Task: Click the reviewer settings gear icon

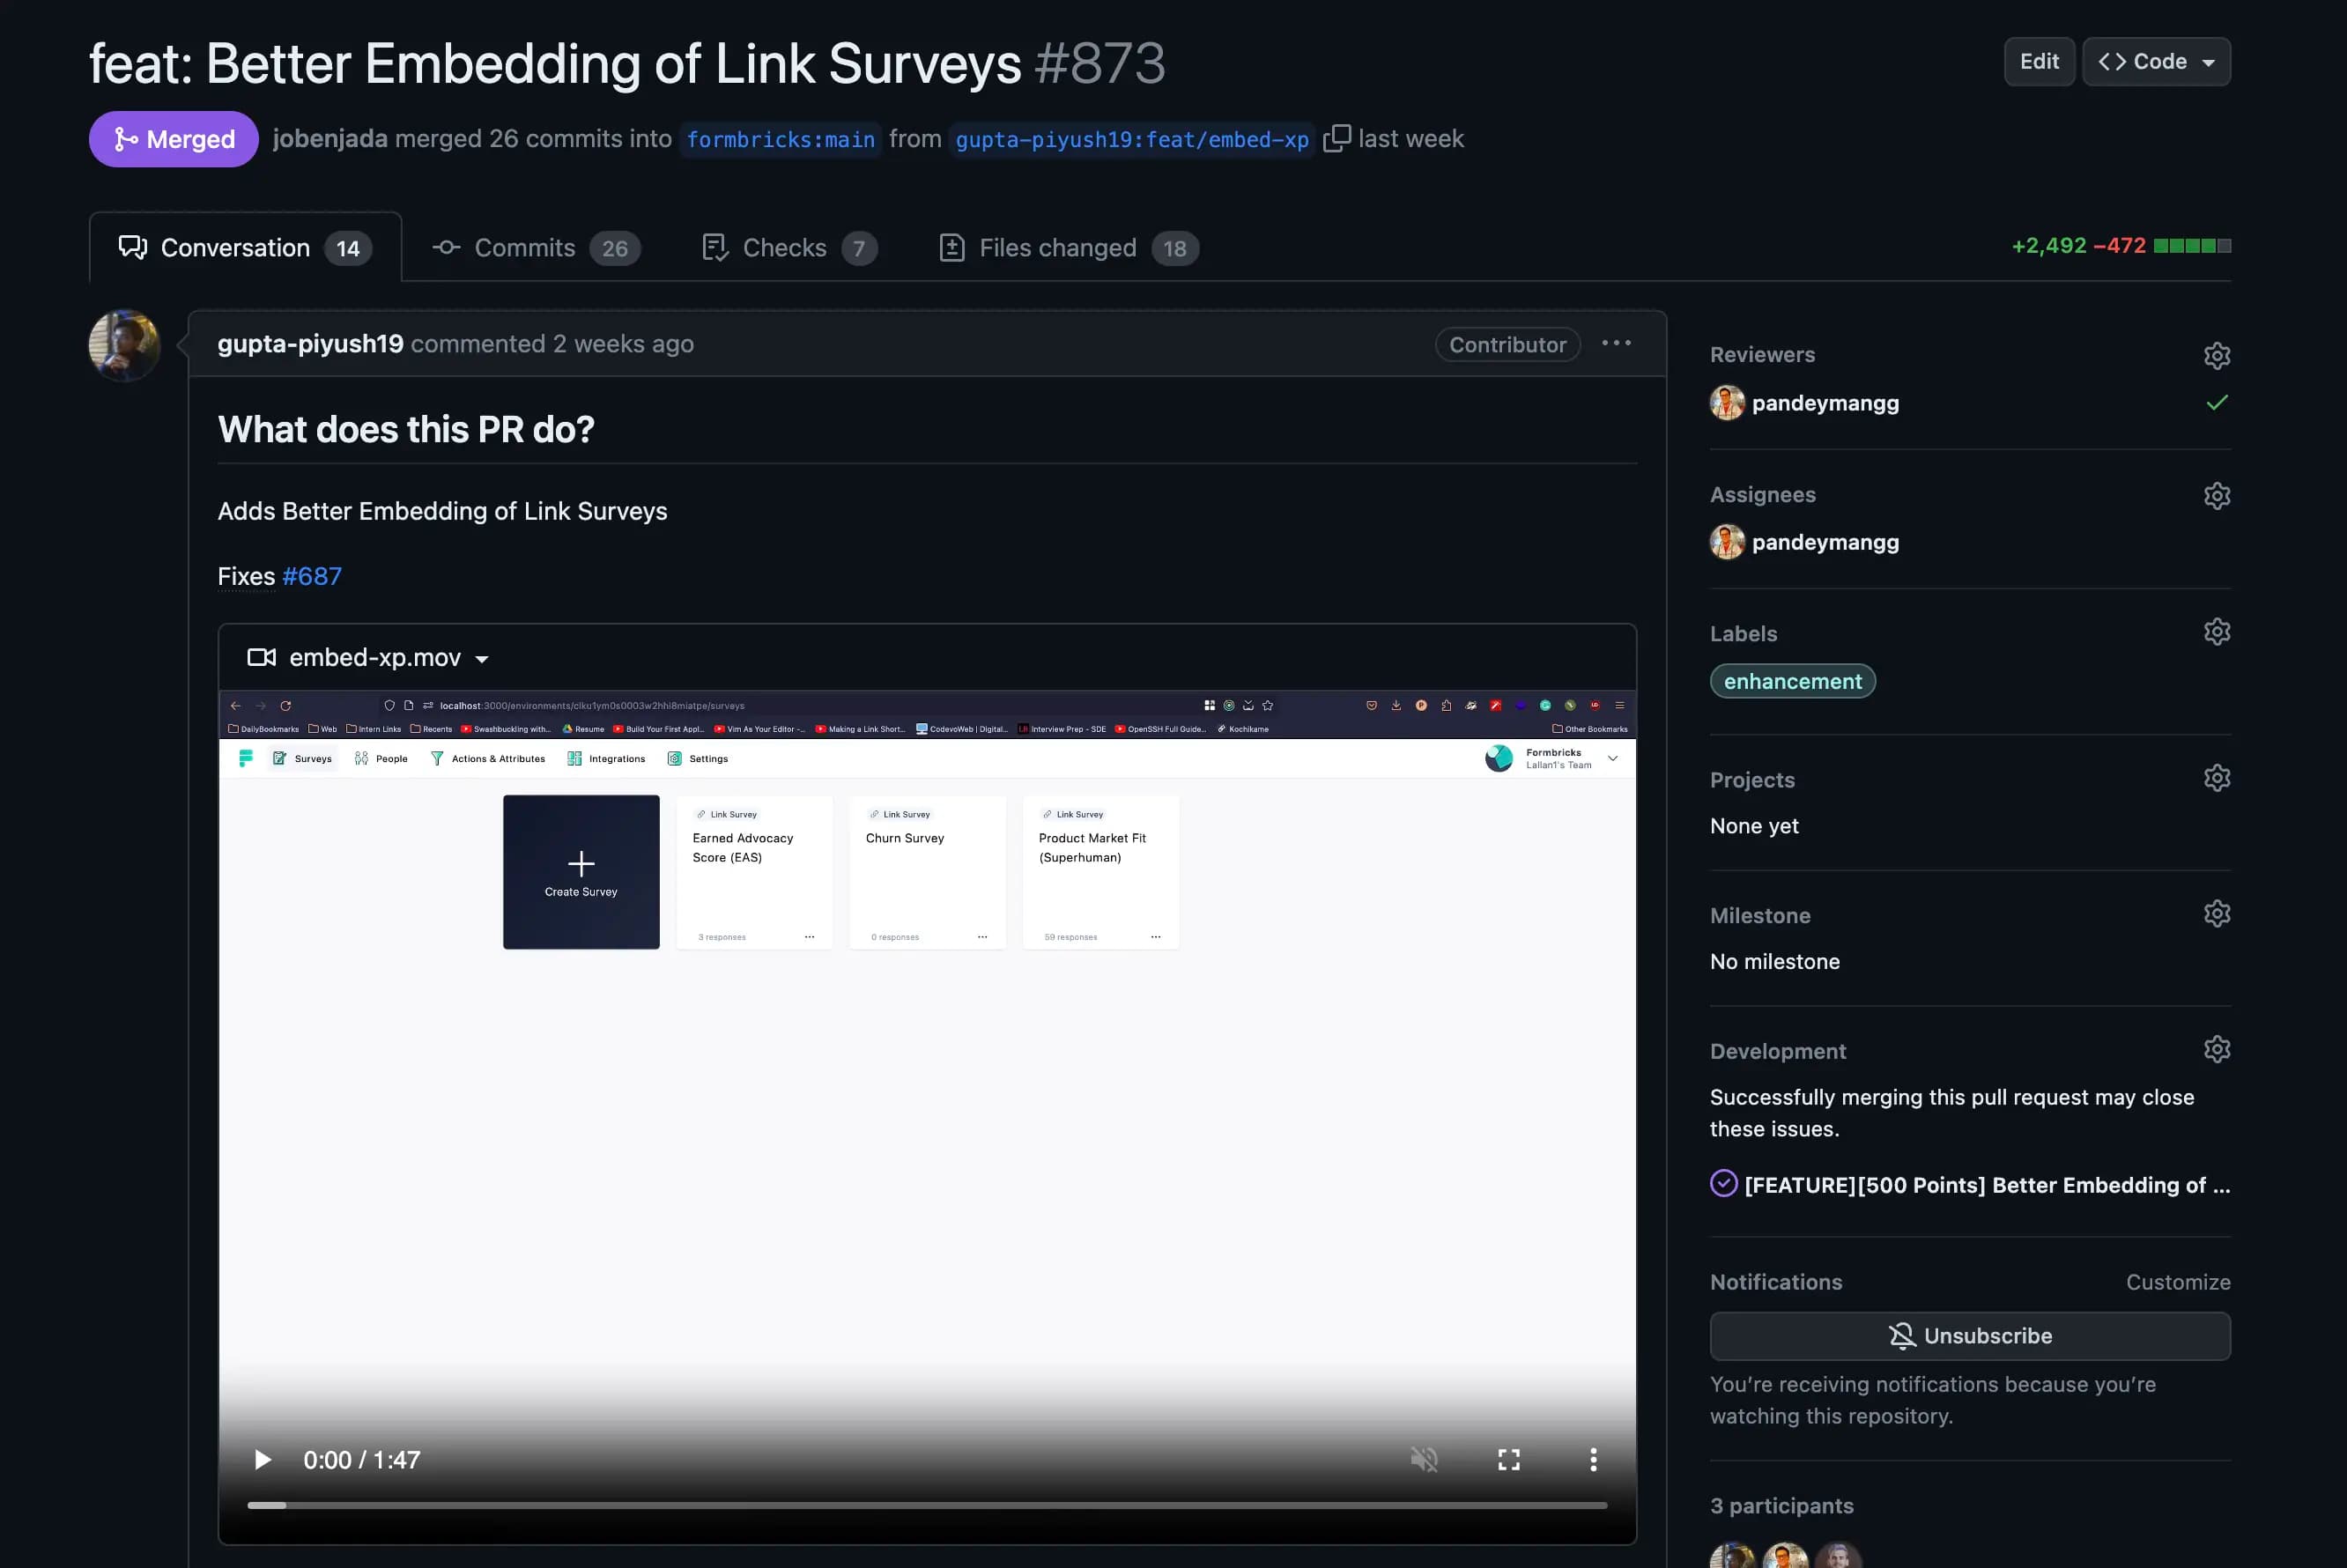Action: (2216, 355)
